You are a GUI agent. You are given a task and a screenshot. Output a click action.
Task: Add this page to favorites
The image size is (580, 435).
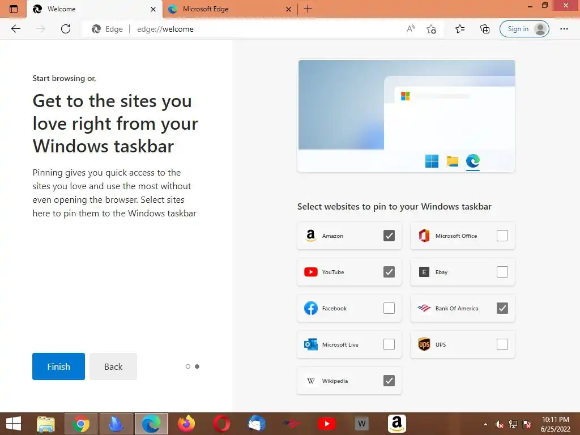(x=431, y=29)
